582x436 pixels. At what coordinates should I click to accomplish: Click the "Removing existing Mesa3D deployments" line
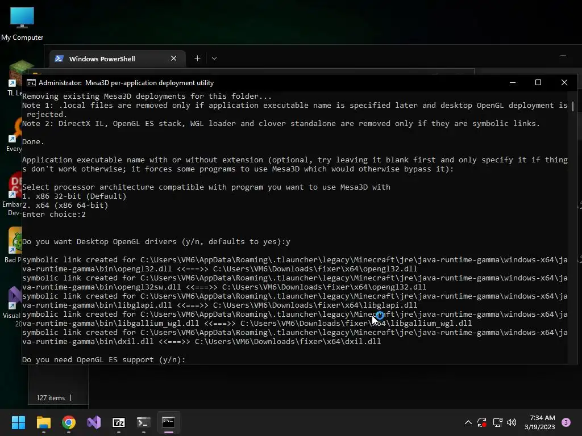tap(147, 97)
